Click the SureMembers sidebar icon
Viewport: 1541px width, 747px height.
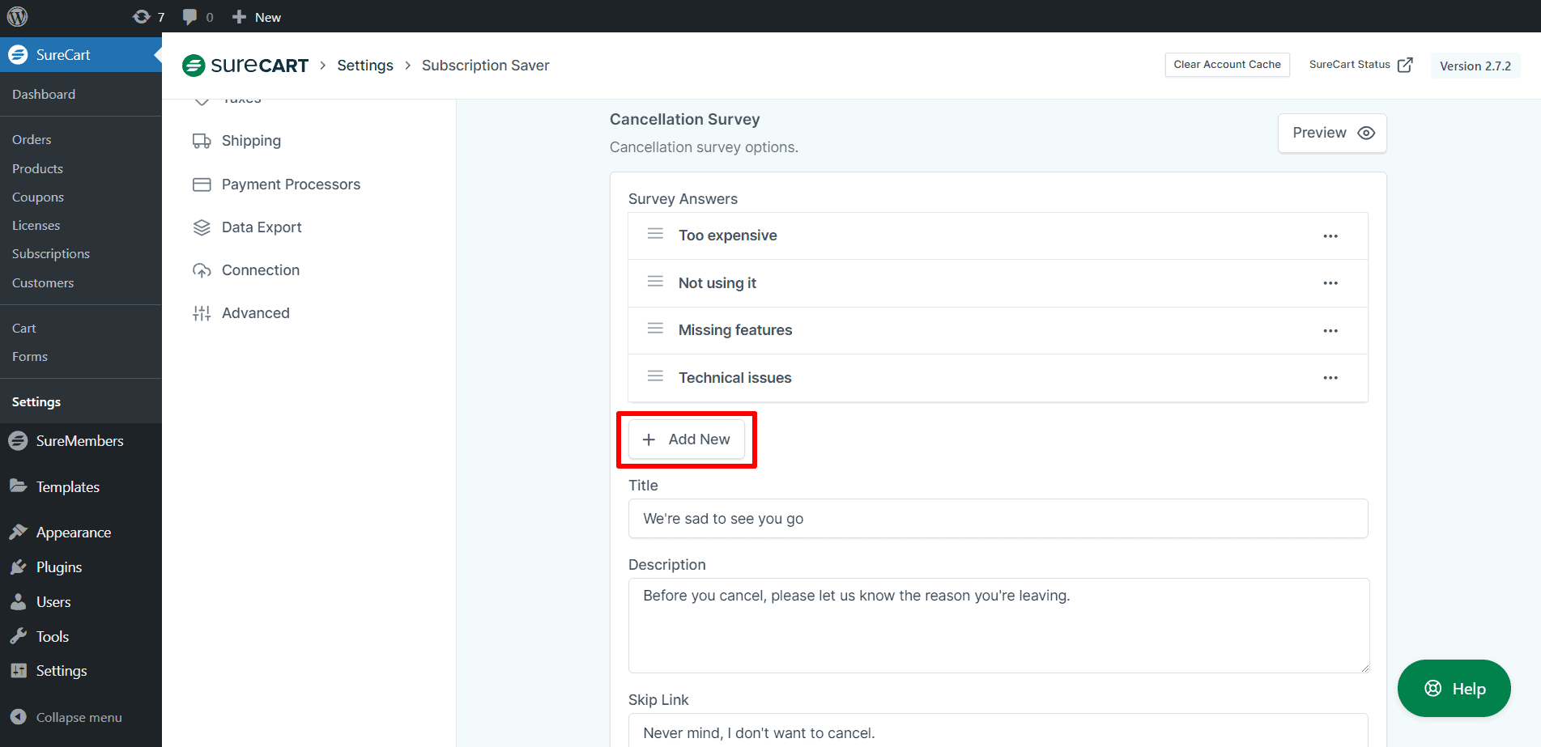(18, 440)
